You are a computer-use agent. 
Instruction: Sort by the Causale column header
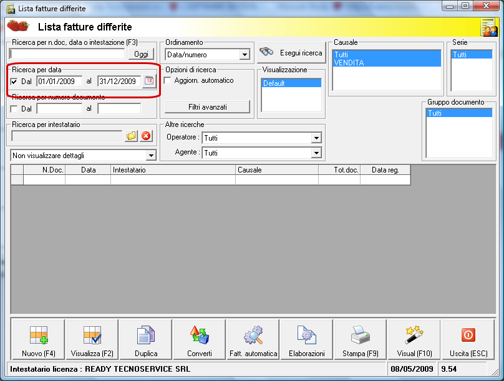pos(277,170)
